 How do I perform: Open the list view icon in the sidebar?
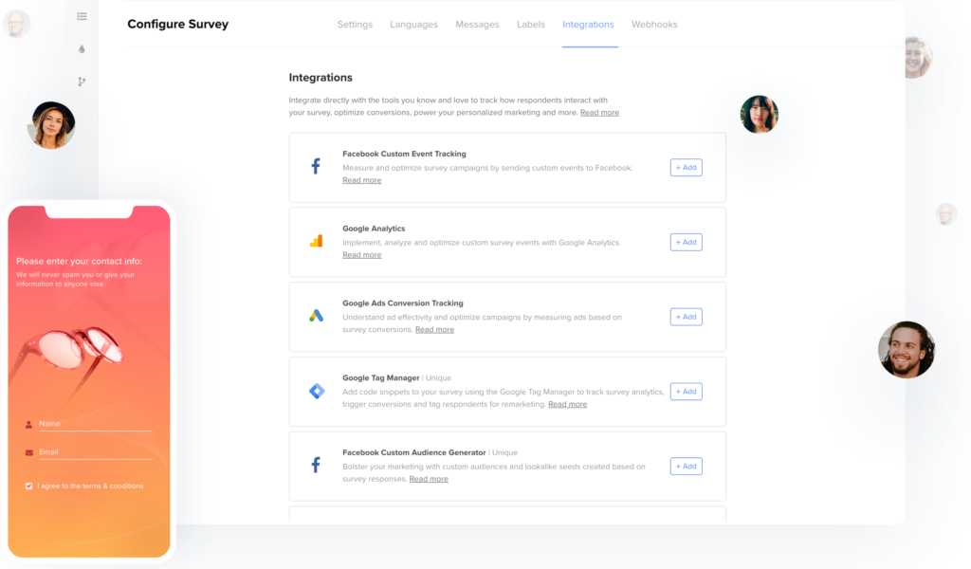click(82, 16)
